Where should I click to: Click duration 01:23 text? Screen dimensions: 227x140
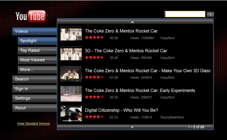114,117
